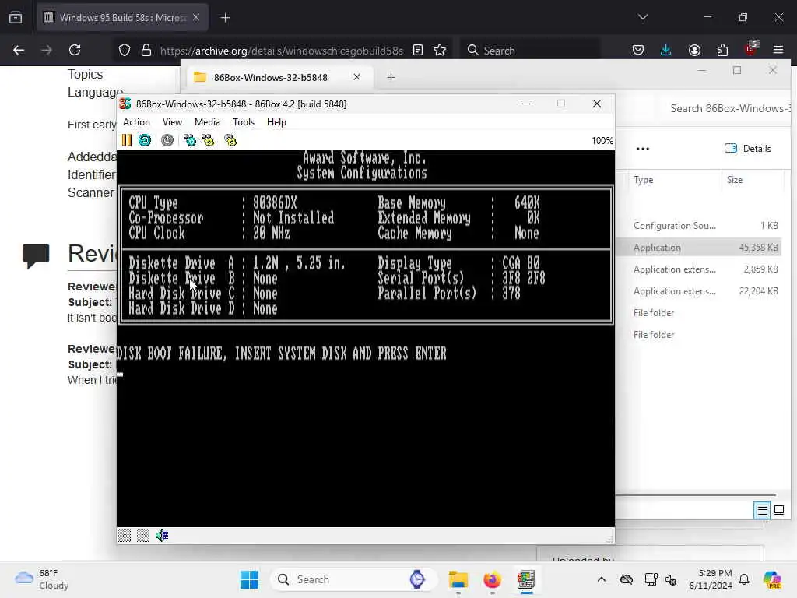797x598 pixels.
Task: Click the Search 86Box-Windows field in Explorer
Action: pyautogui.click(x=729, y=108)
